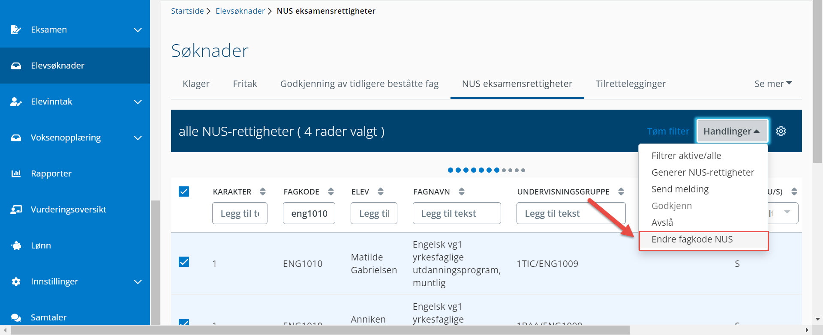This screenshot has height=335, width=823.
Task: Sort by UNDERVISNINGSGRUPPE column arrows
Action: click(621, 191)
